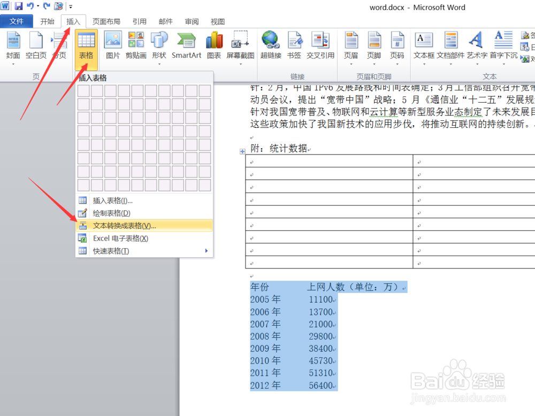The image size is (535, 416).
Task: Save the document via Quick Access Toolbar
Action: click(x=19, y=5)
